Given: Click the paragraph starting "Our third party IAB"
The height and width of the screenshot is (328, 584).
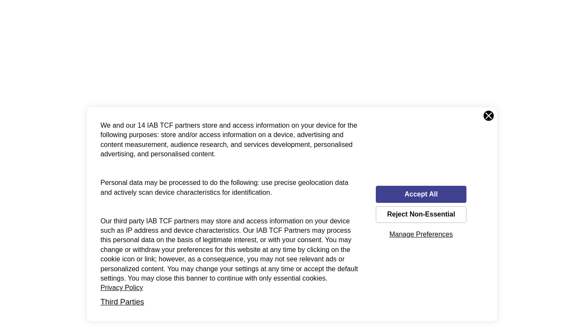Looking at the screenshot, I should 229,249.
